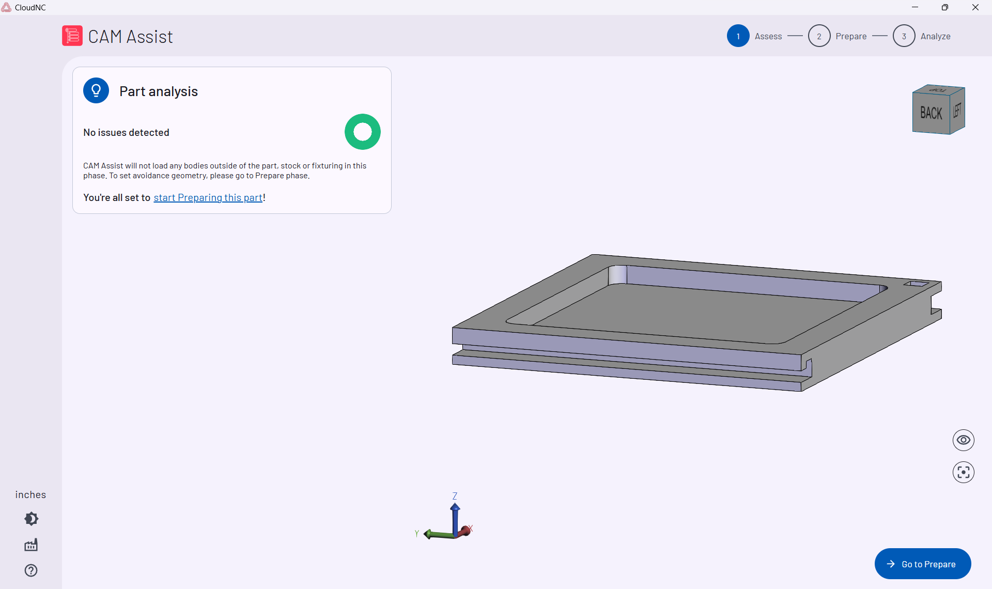Open settings with the gear icon

click(x=31, y=519)
